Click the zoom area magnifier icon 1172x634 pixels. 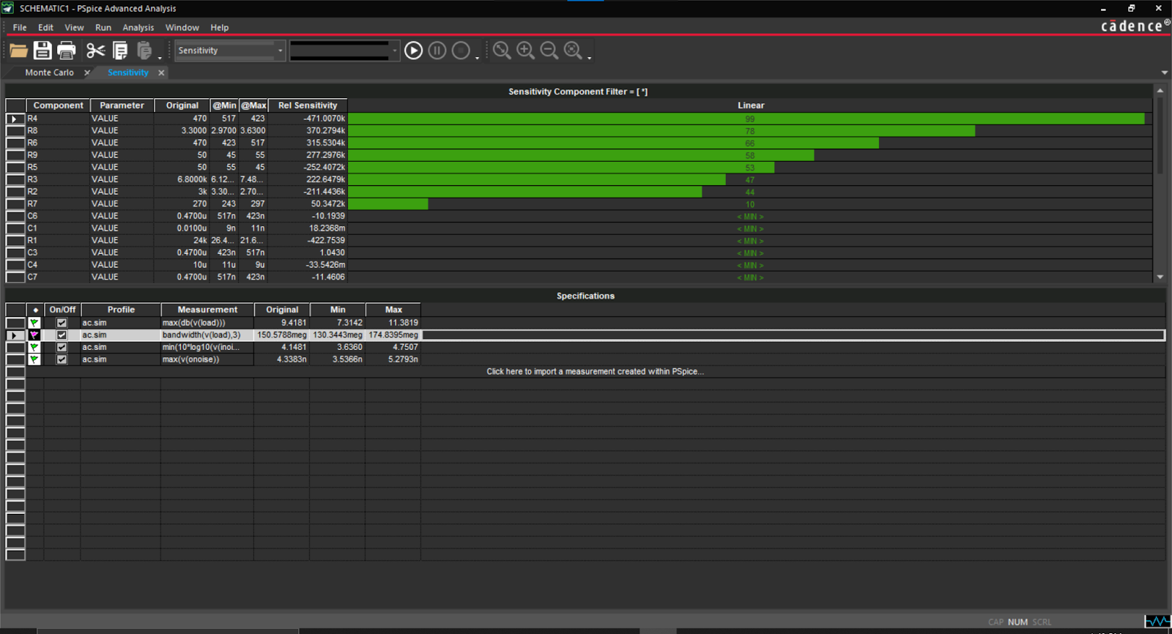pyautogui.click(x=502, y=51)
